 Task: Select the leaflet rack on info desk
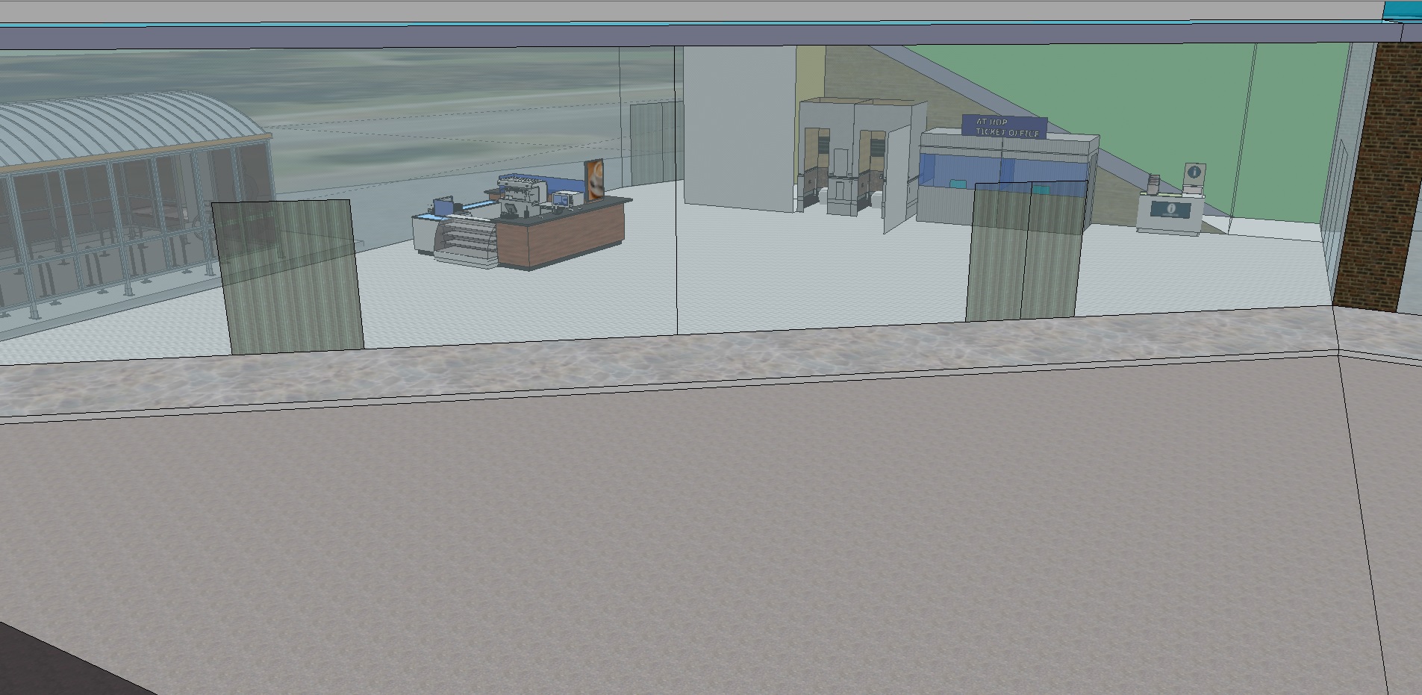pos(1153,184)
